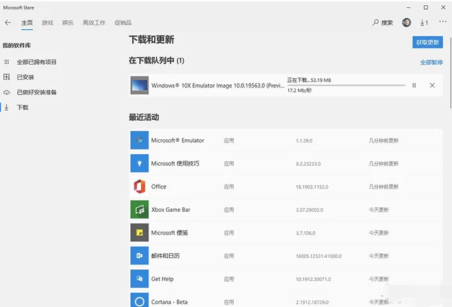Open the Get Help entry name
The width and height of the screenshot is (452, 307).
pyautogui.click(x=163, y=279)
